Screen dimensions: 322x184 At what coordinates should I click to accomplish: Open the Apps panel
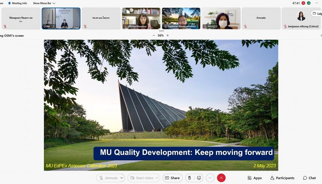click(x=255, y=178)
